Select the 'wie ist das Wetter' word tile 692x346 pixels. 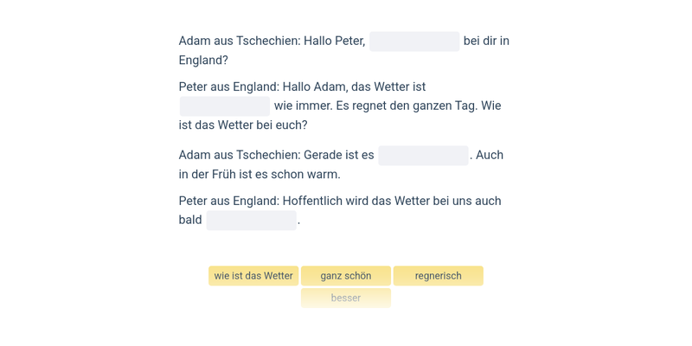point(253,276)
